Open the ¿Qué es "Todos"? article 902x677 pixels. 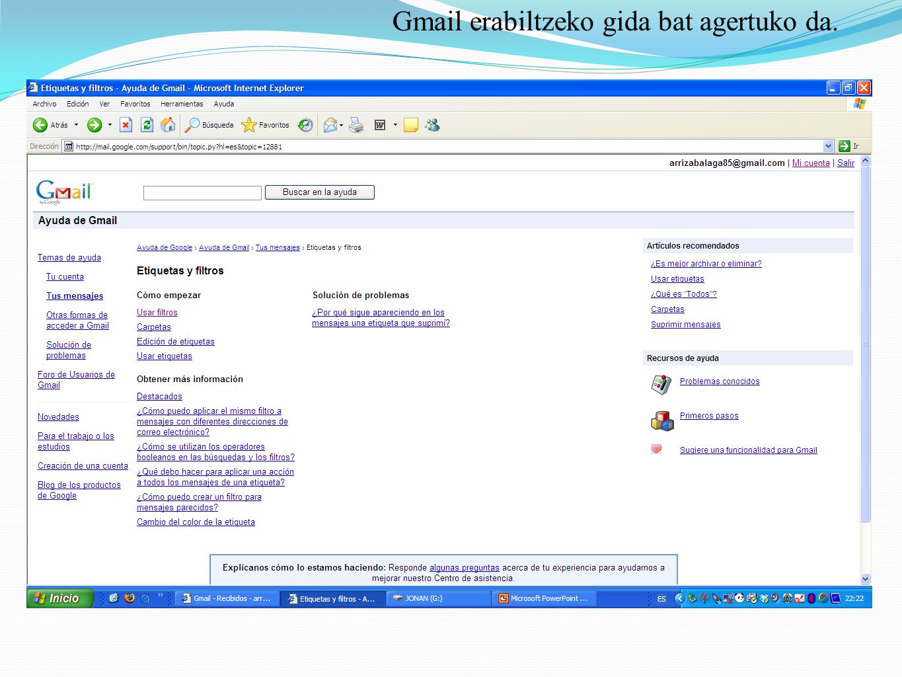(684, 294)
